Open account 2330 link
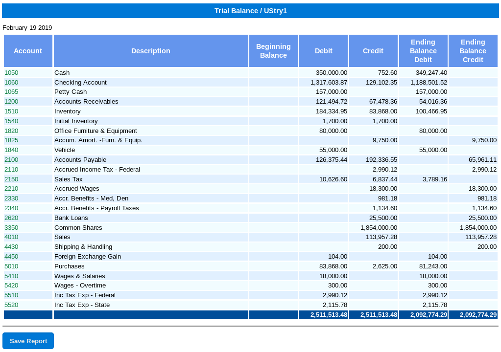 point(11,198)
